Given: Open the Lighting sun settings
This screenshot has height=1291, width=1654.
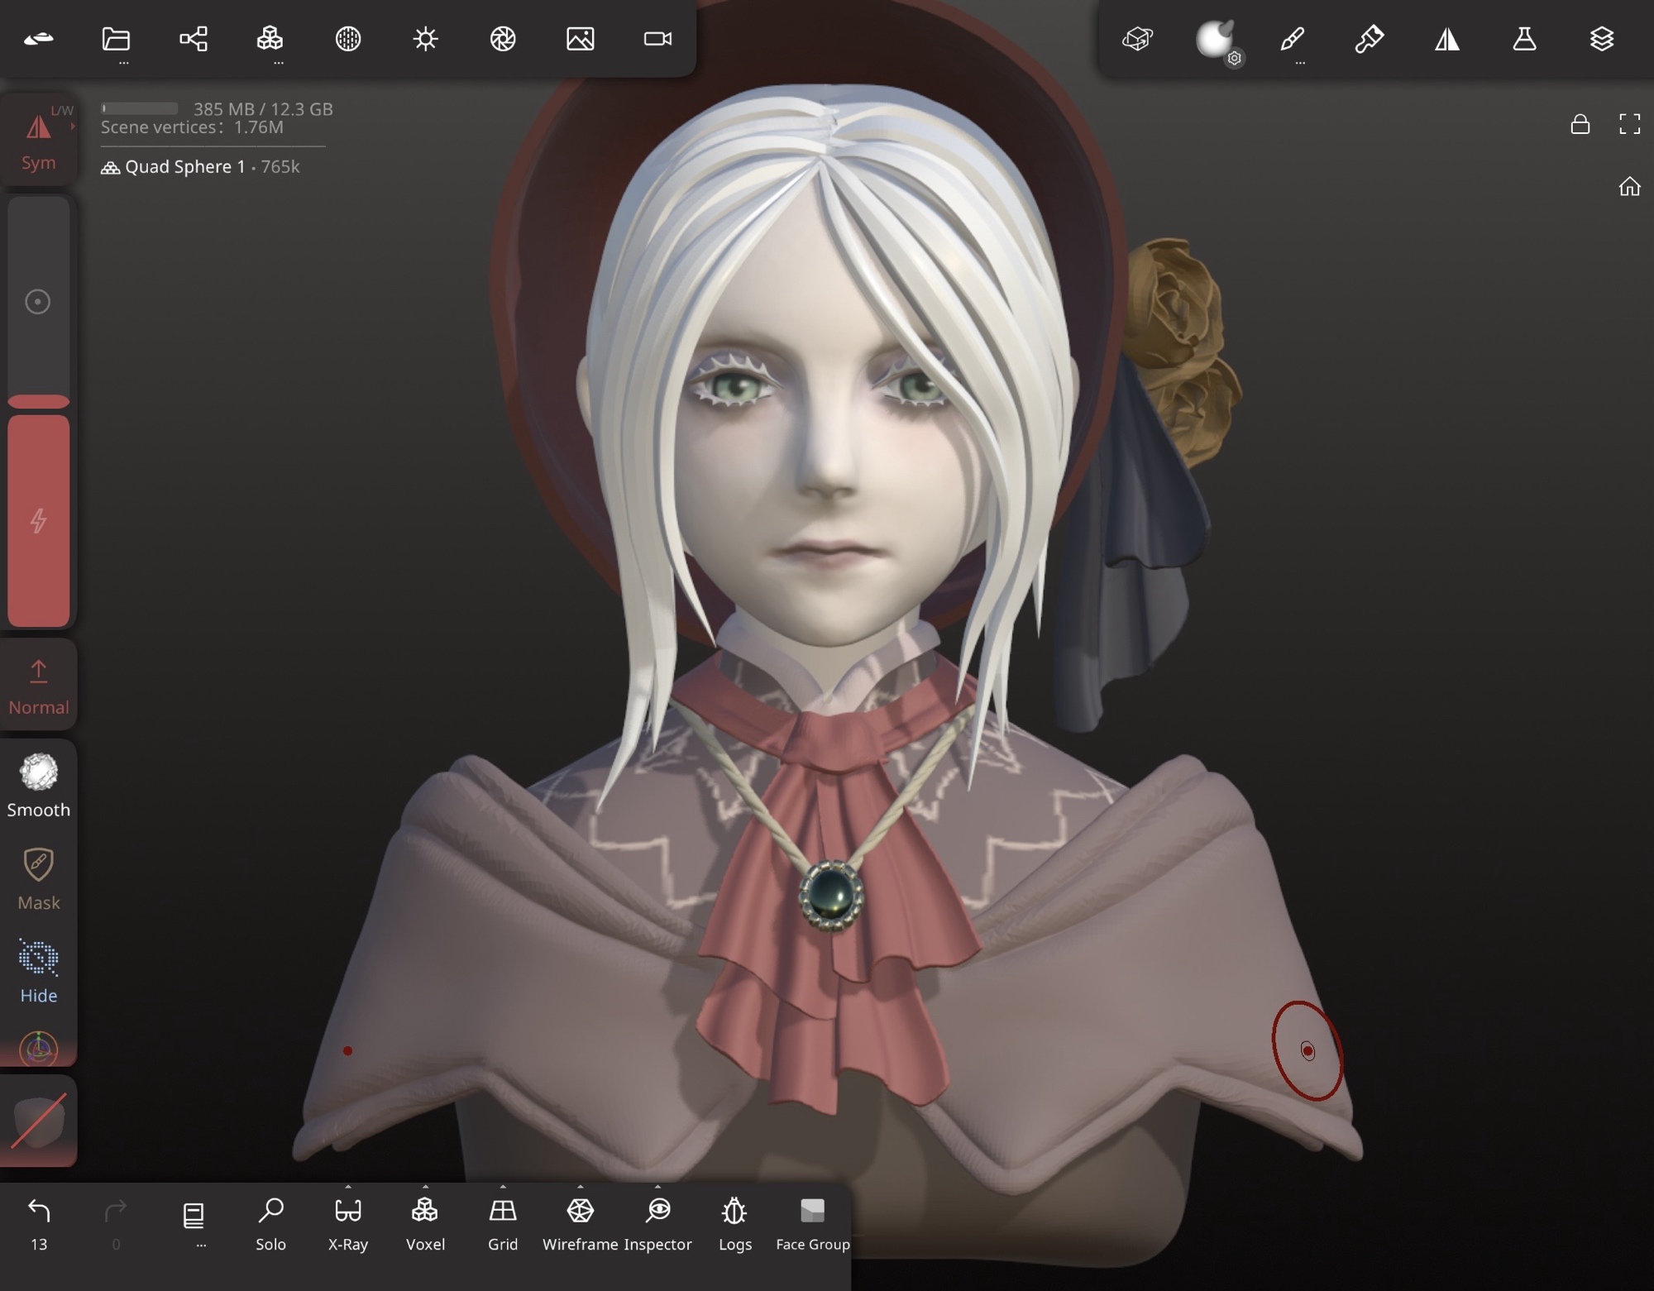Looking at the screenshot, I should (425, 39).
